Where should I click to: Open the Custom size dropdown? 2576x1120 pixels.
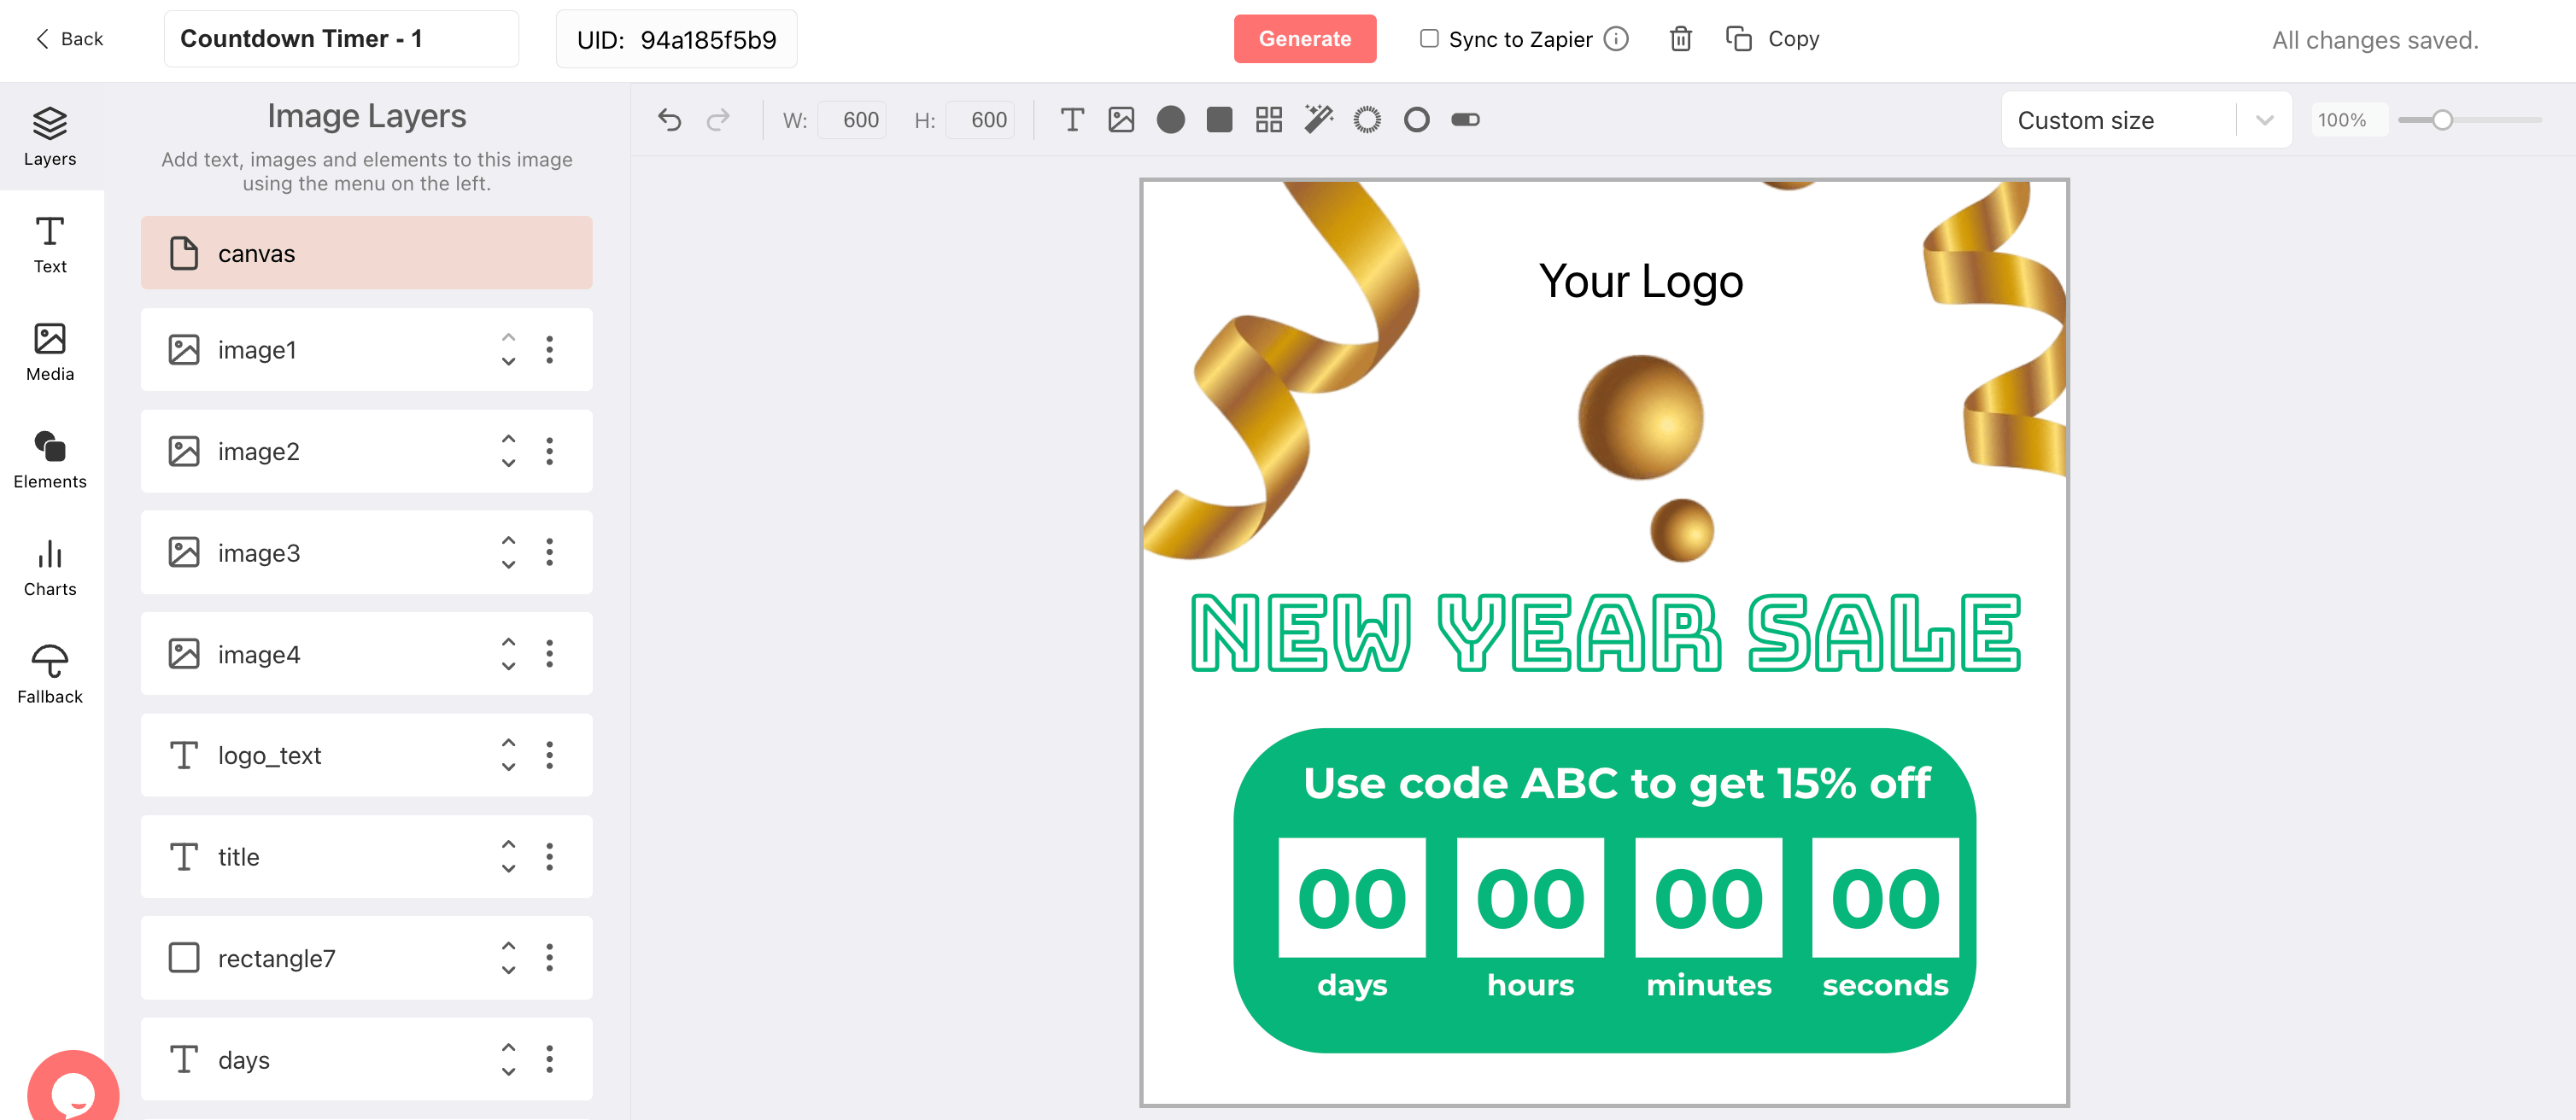2146,120
